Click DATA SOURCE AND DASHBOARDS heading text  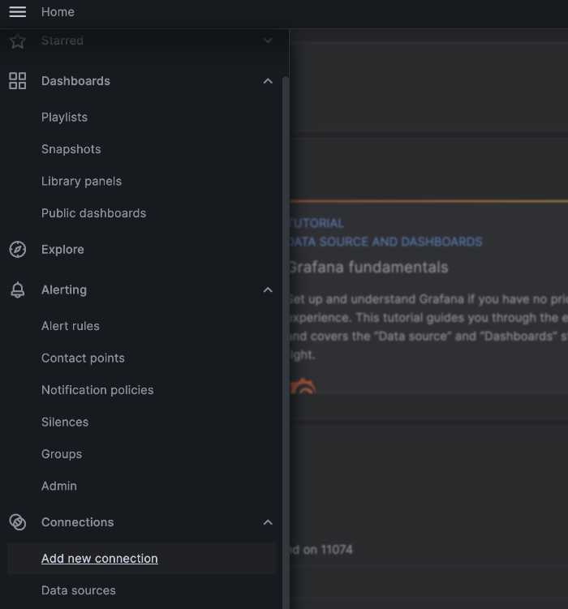coord(385,242)
